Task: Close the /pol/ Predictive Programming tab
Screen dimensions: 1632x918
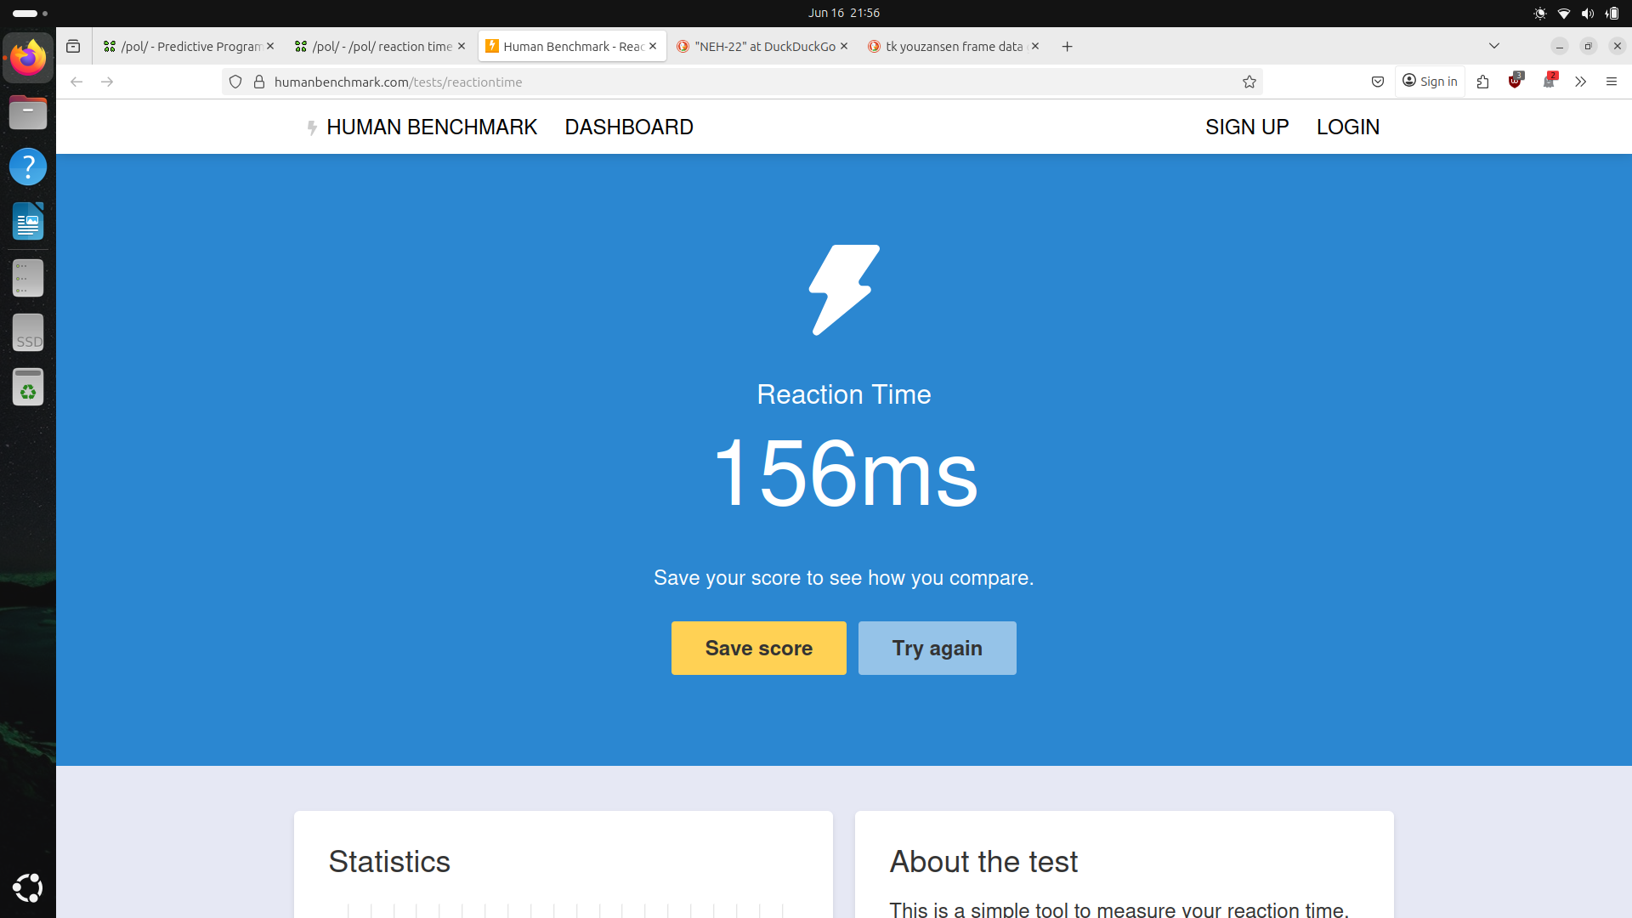Action: pyautogui.click(x=270, y=46)
